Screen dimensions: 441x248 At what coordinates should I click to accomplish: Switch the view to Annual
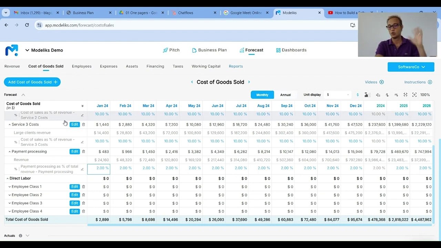[286, 95]
